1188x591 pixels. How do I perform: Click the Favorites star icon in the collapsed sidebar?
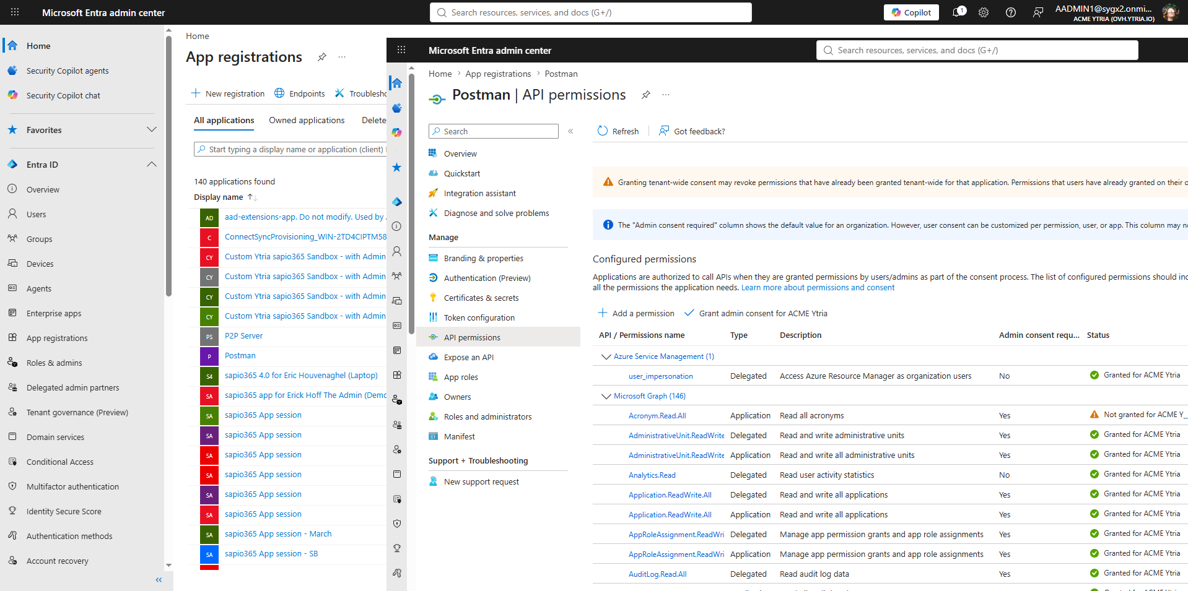click(x=397, y=167)
